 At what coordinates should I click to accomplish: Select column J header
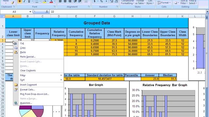[168, 16]
